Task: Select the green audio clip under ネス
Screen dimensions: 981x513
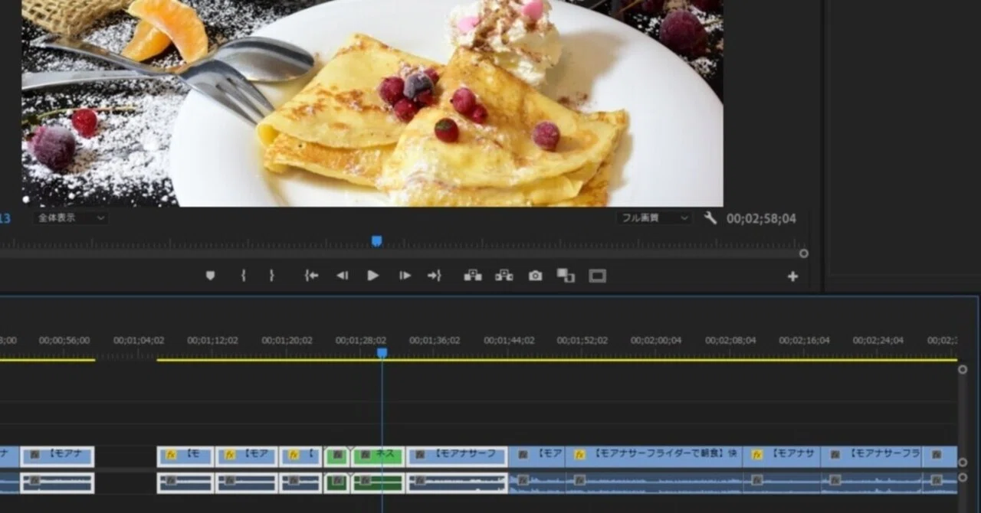Action: 377,483
